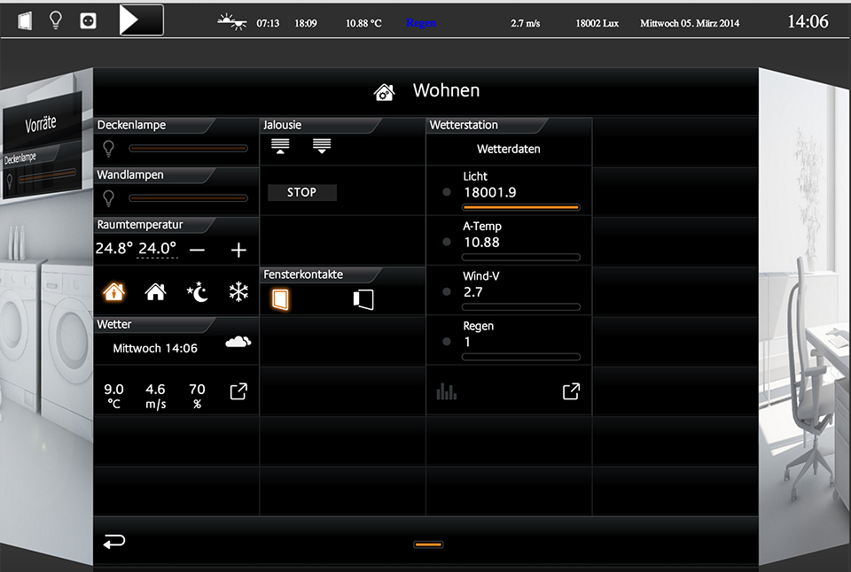Click the door icon in top bar
This screenshot has height=572, width=851.
(x=24, y=20)
